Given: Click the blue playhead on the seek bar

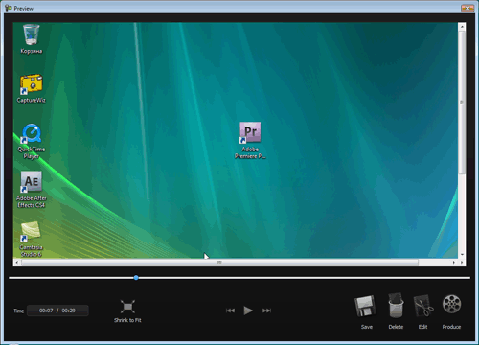Looking at the screenshot, I should 136,278.
